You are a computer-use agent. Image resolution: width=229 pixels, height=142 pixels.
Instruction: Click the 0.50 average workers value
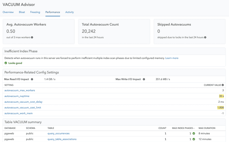(x=11, y=31)
